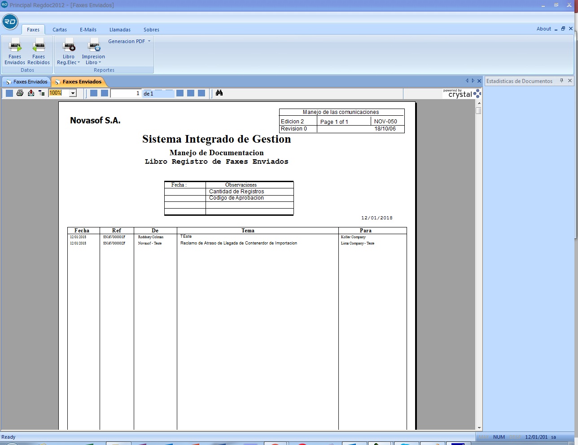The width and height of the screenshot is (578, 445).
Task: Click reference SNAV000001F in the table
Action: point(114,237)
